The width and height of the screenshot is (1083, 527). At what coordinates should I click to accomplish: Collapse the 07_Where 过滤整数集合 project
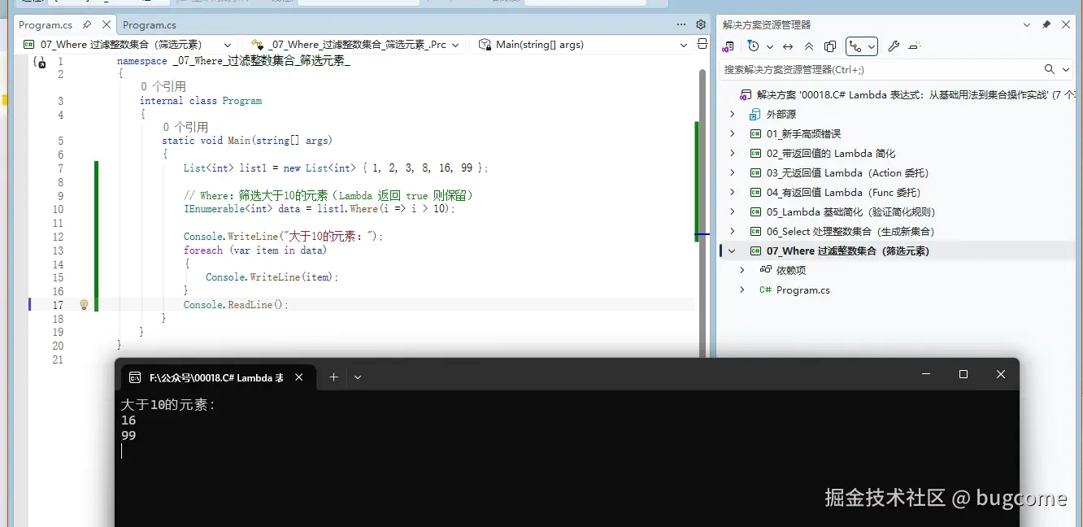pyautogui.click(x=732, y=250)
